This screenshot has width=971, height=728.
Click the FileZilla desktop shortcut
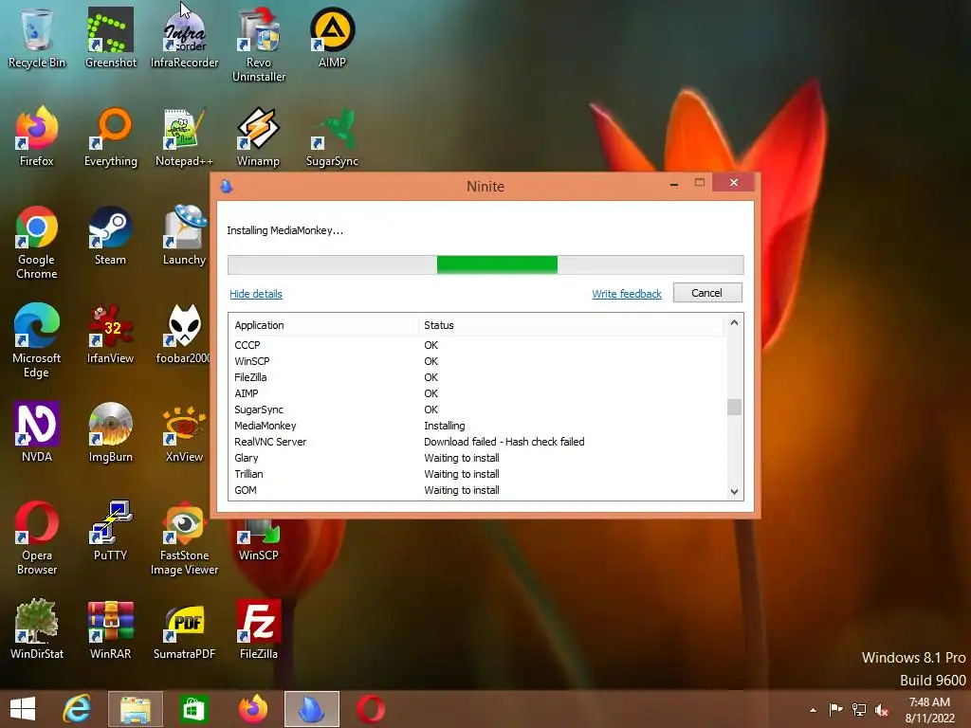click(x=259, y=629)
